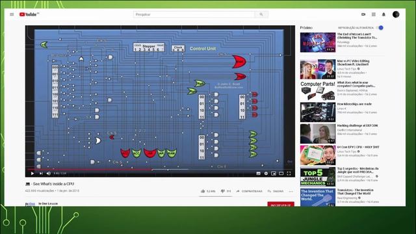
Task: Click the search magnifier button
Action: pyautogui.click(x=261, y=14)
